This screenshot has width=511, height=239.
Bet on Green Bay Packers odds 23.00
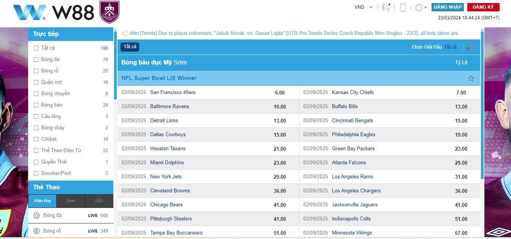(461, 149)
